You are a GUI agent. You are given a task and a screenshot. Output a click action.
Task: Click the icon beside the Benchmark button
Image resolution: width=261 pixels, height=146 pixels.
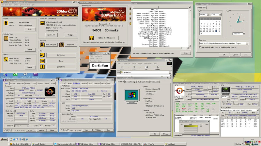tap(42, 55)
